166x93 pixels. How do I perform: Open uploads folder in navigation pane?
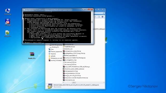tap(52, 56)
